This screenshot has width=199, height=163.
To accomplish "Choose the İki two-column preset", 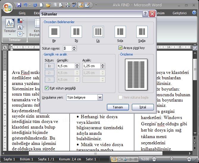I will point(76,32).
